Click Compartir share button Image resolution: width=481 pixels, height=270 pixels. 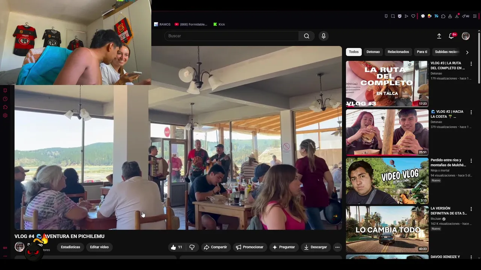click(215, 247)
